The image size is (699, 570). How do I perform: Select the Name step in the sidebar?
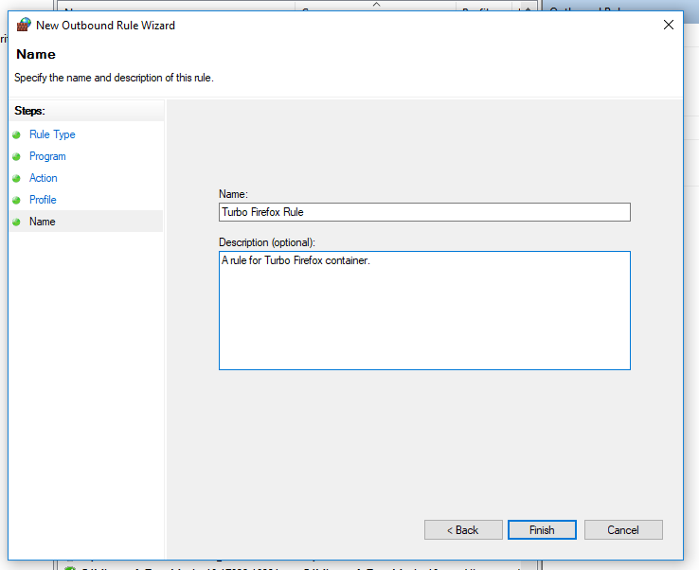[x=43, y=222]
